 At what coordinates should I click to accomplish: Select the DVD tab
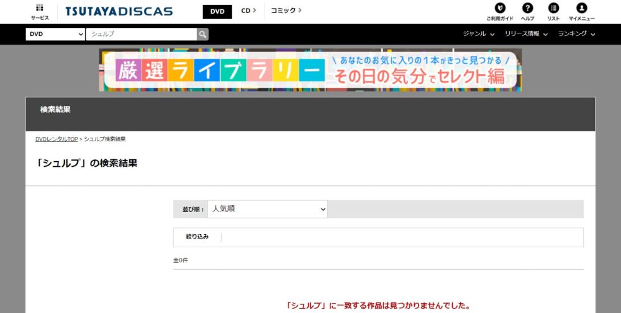[217, 11]
